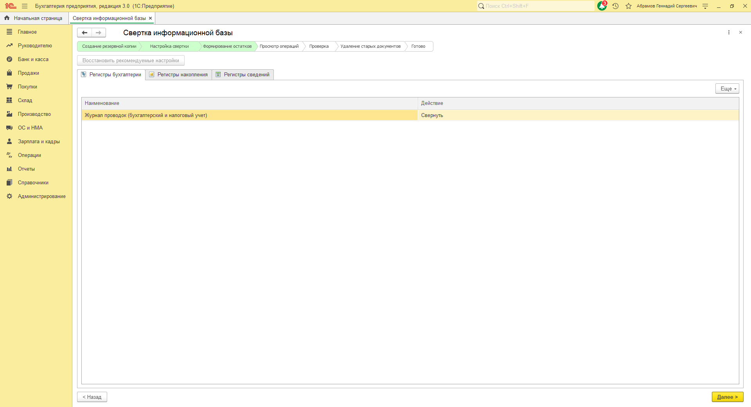Click the home icon of Начальная страница
The width and height of the screenshot is (751, 407).
7,18
